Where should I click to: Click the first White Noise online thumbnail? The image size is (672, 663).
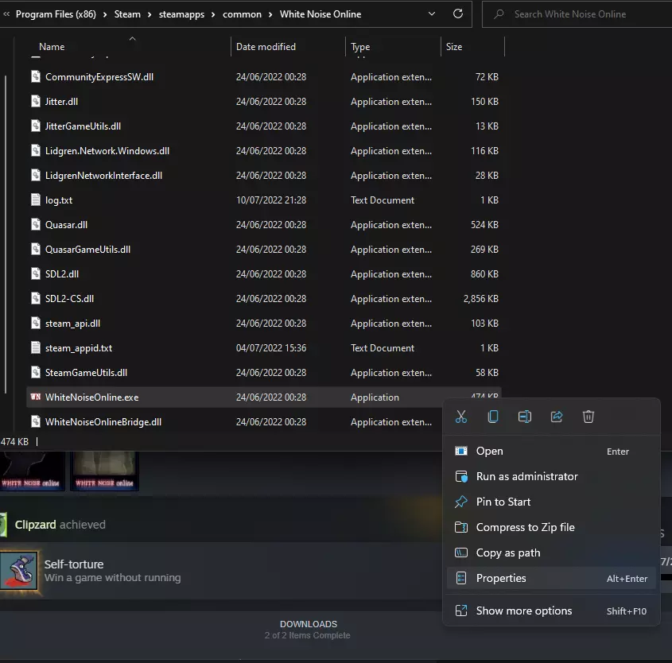33,471
